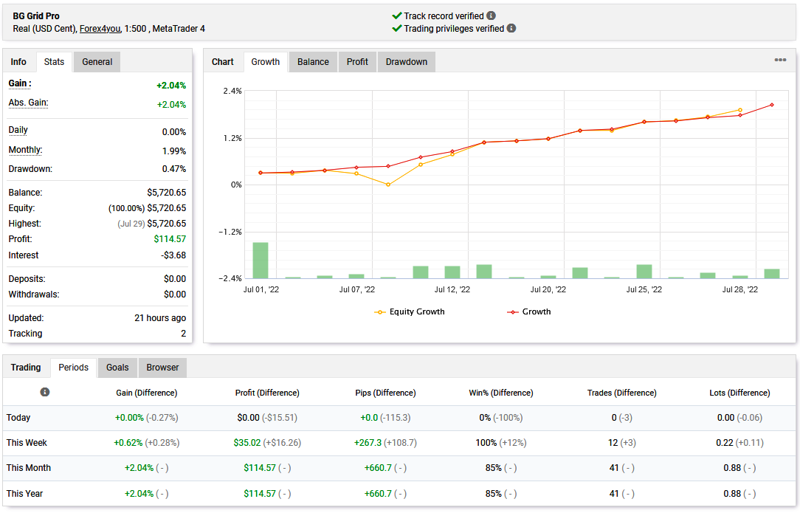The image size is (800, 513).
Task: Click the Deposits value $0.00
Action: click(175, 279)
